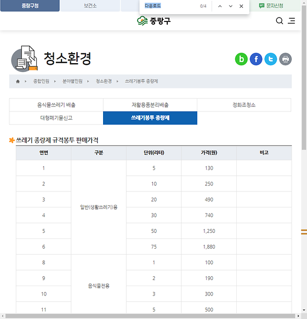Click price cell 190
The width and height of the screenshot is (307, 319).
209,278
